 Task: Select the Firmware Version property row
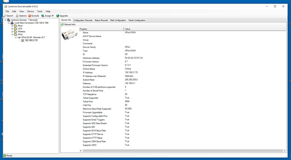(183, 62)
